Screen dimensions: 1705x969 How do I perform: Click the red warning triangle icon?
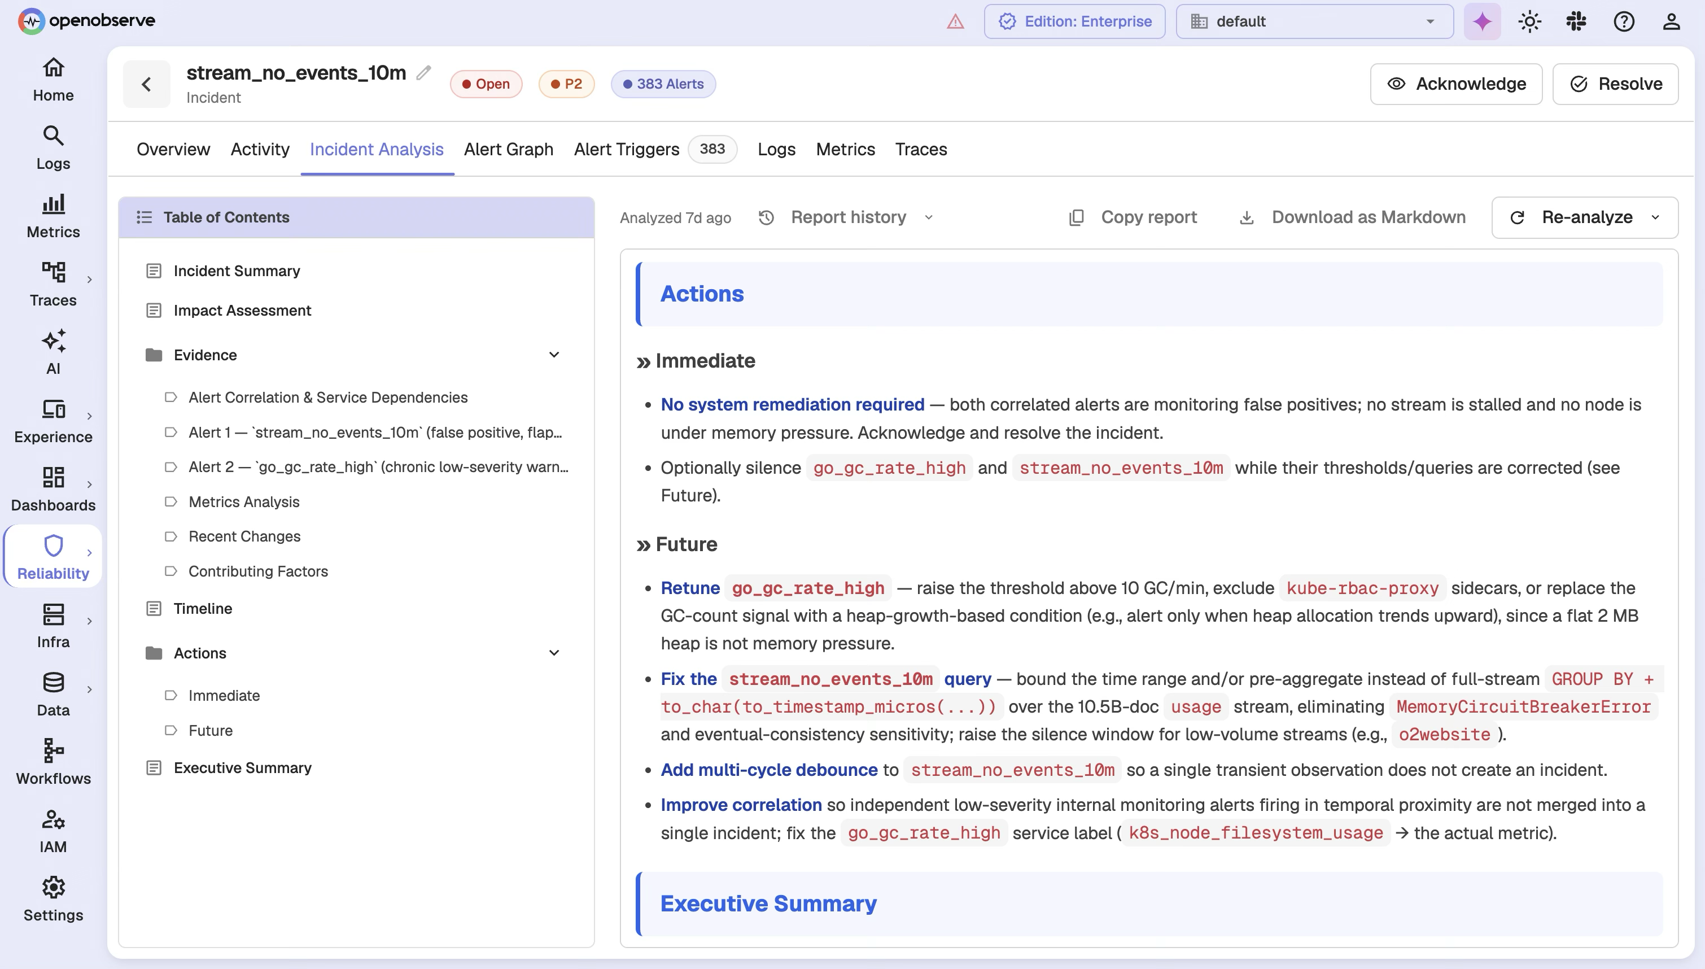tap(955, 21)
